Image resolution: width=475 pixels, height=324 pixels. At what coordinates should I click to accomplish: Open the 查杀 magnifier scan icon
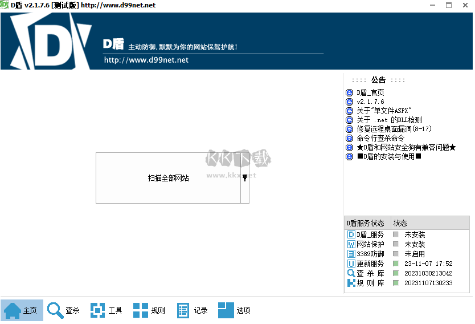point(55,310)
